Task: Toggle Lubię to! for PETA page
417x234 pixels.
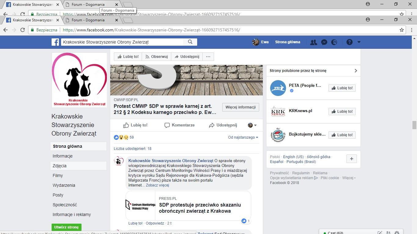Action: tap(342, 88)
